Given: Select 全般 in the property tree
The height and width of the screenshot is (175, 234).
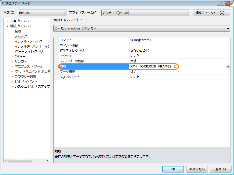Looking at the screenshot, I should [x=18, y=31].
